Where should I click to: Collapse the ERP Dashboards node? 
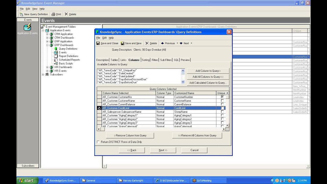[47, 45]
